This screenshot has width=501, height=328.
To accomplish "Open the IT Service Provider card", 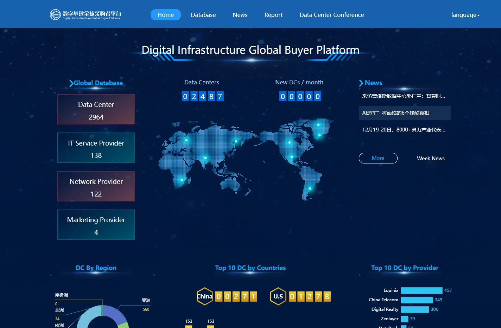I will click(96, 148).
